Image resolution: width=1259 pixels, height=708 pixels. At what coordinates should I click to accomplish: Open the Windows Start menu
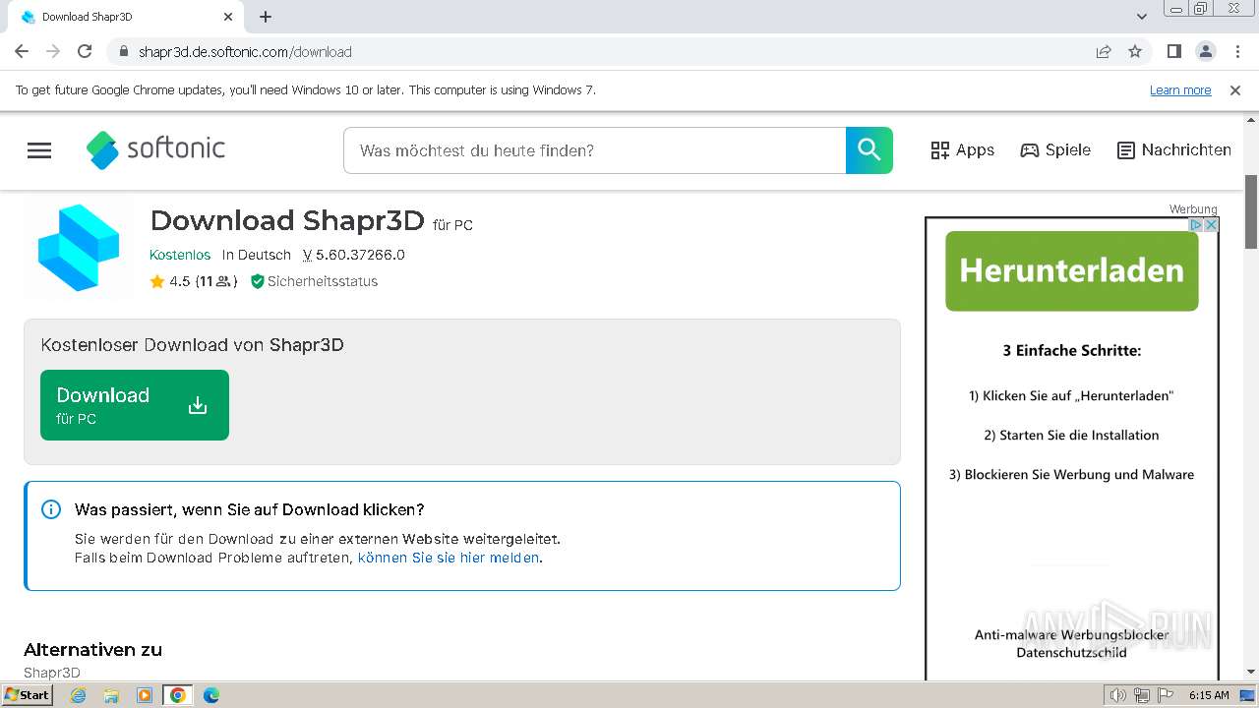pyautogui.click(x=27, y=695)
